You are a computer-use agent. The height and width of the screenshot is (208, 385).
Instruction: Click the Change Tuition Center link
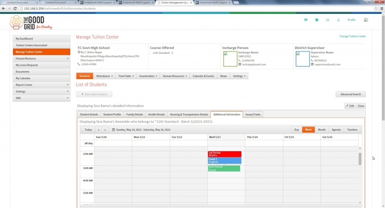[353, 36]
